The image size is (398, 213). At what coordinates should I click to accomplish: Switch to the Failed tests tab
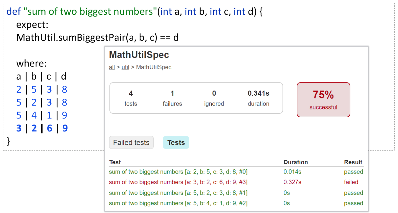(131, 143)
